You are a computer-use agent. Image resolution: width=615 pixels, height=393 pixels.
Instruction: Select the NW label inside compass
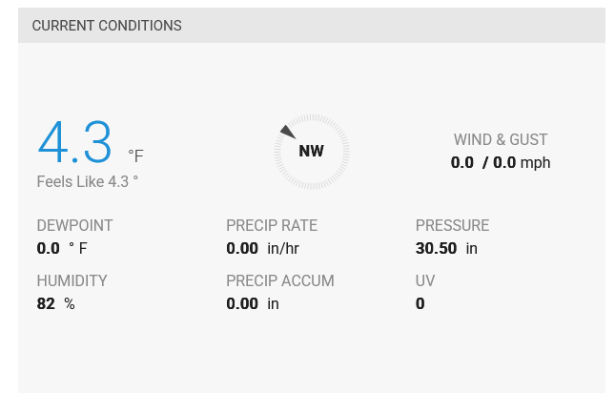tap(312, 152)
